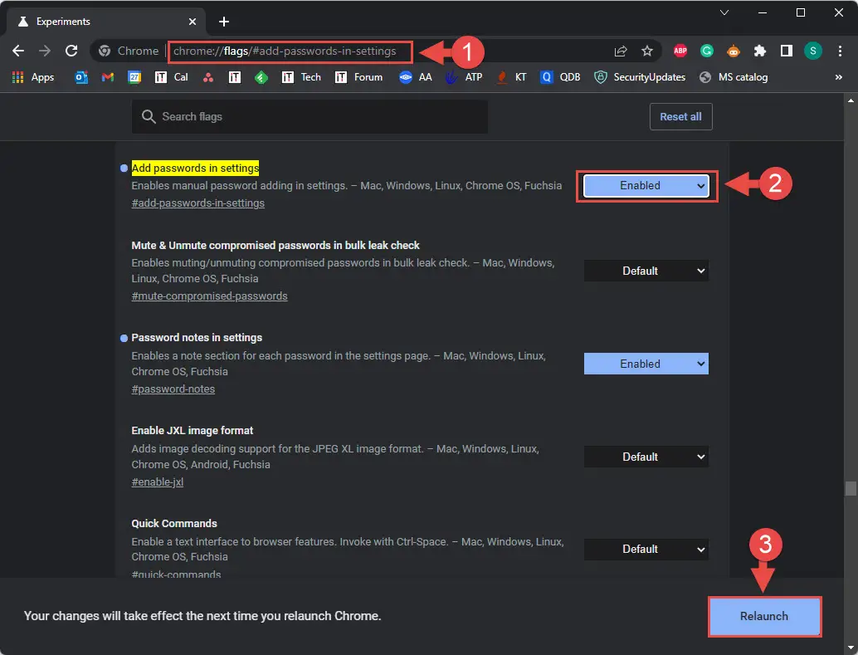Screen dimensions: 858x655
Task: Close the Experiments tab
Action: [x=192, y=22]
